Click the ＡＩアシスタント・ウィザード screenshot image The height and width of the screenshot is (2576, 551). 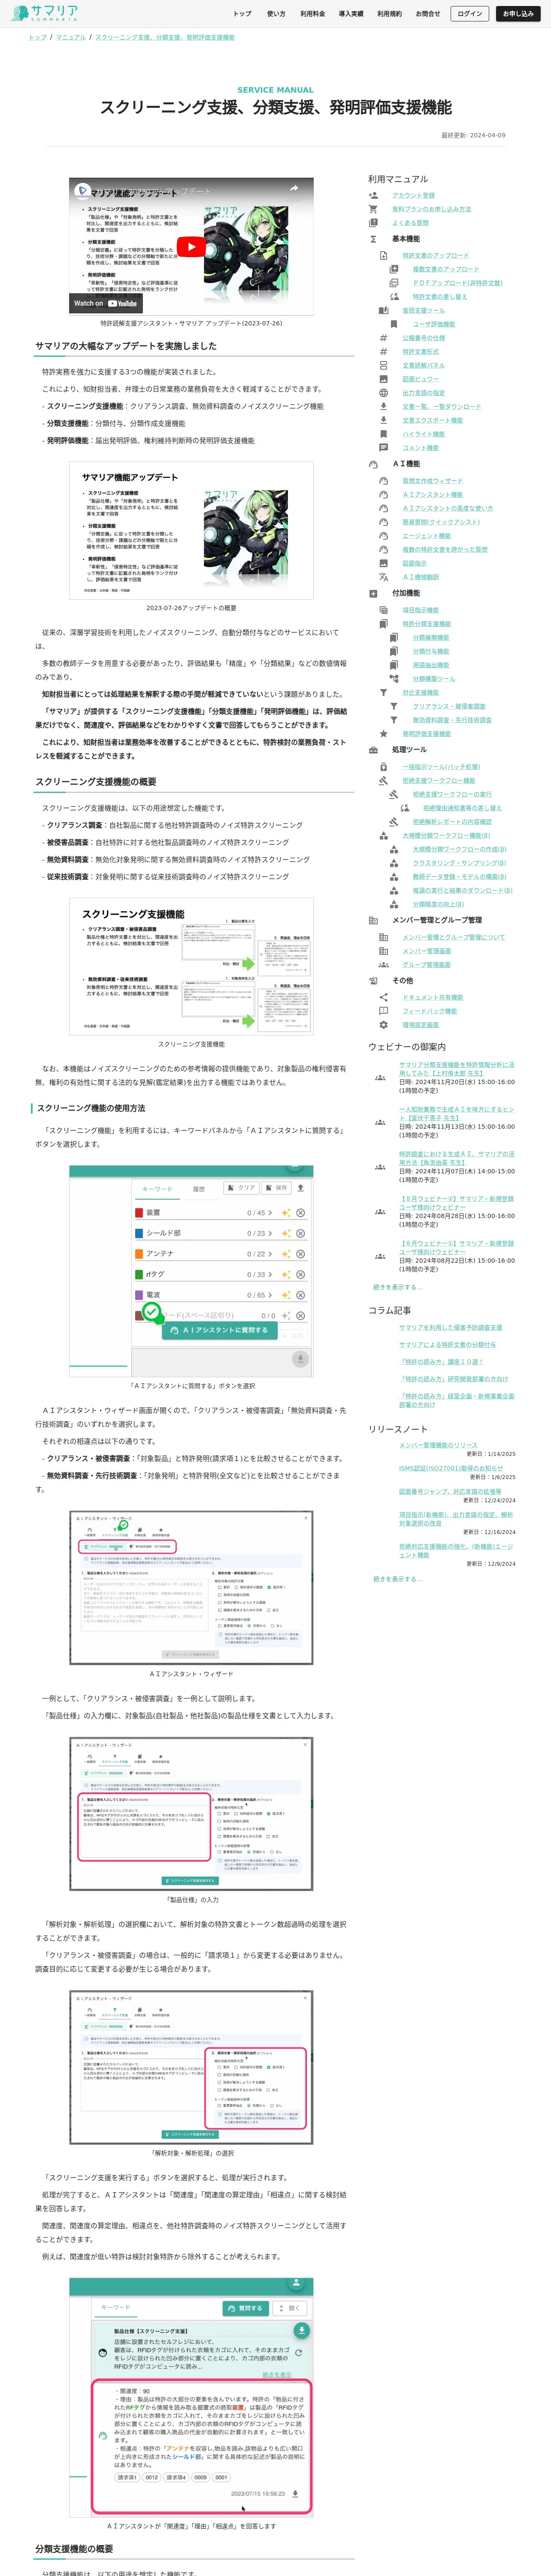(x=191, y=1588)
